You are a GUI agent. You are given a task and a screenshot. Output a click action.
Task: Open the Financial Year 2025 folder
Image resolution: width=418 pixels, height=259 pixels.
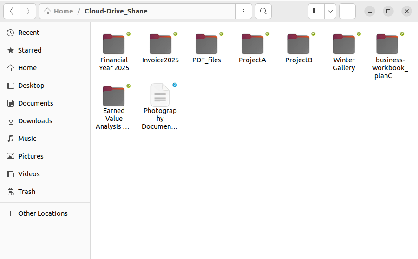tap(114, 45)
